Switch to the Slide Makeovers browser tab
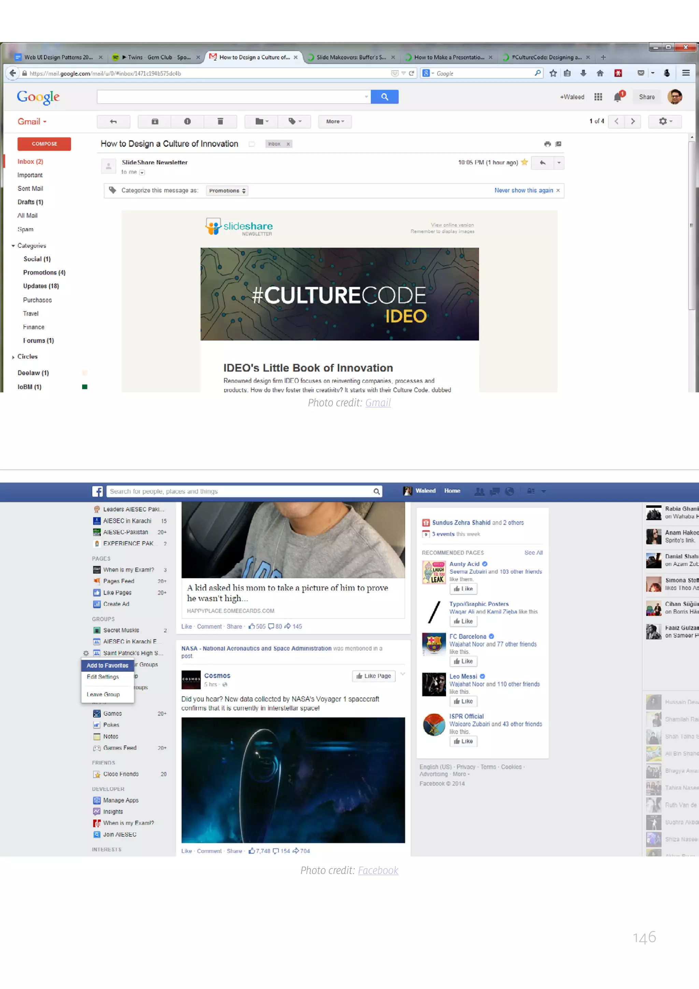699x989 pixels. [351, 57]
